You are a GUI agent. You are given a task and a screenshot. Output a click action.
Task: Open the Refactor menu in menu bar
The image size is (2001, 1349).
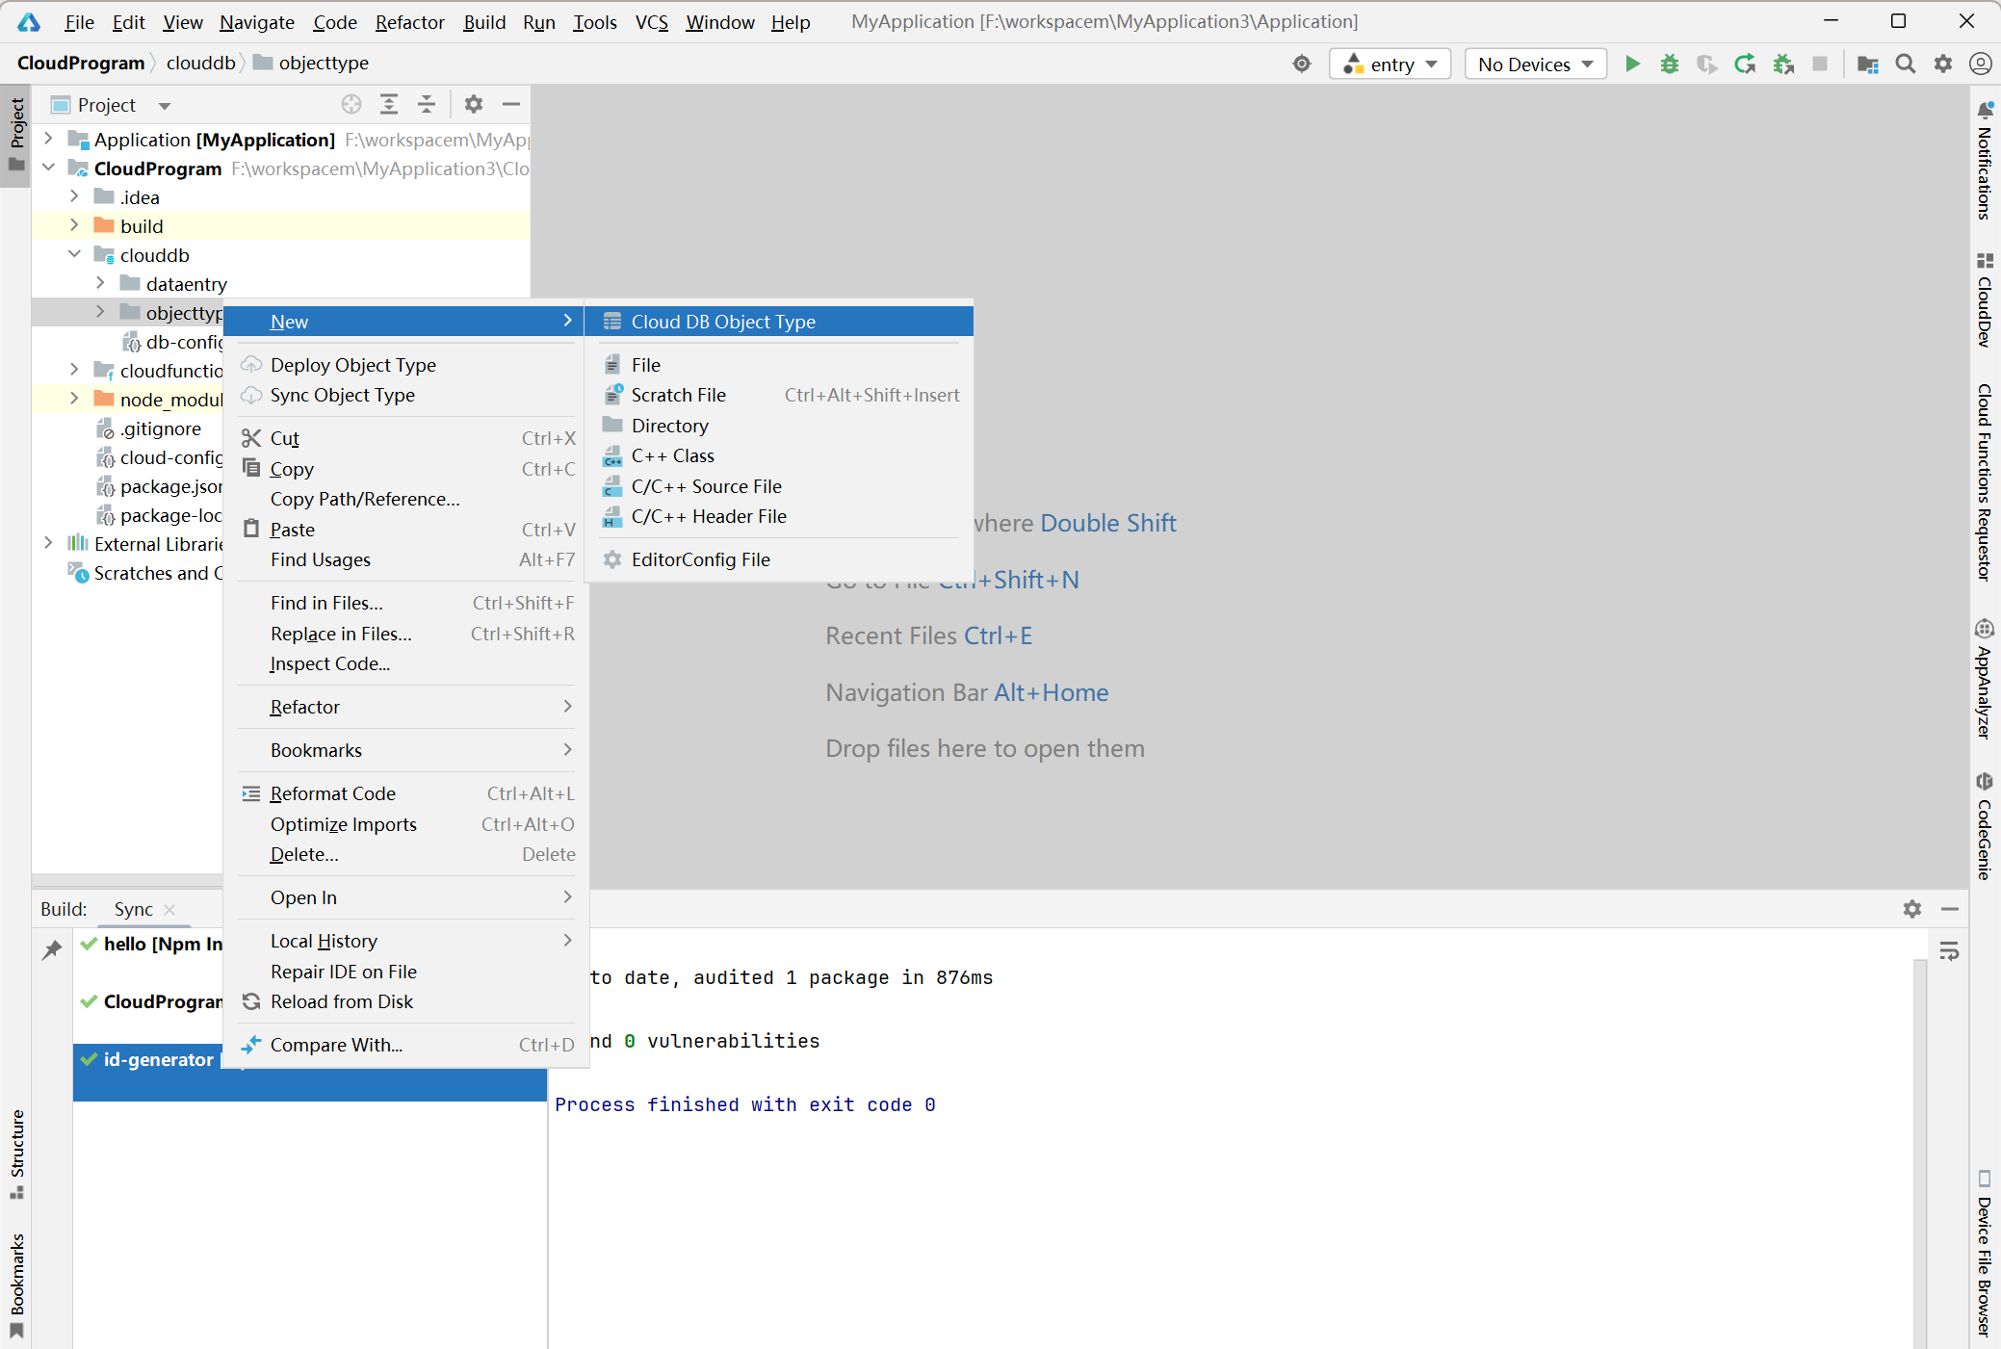(409, 22)
